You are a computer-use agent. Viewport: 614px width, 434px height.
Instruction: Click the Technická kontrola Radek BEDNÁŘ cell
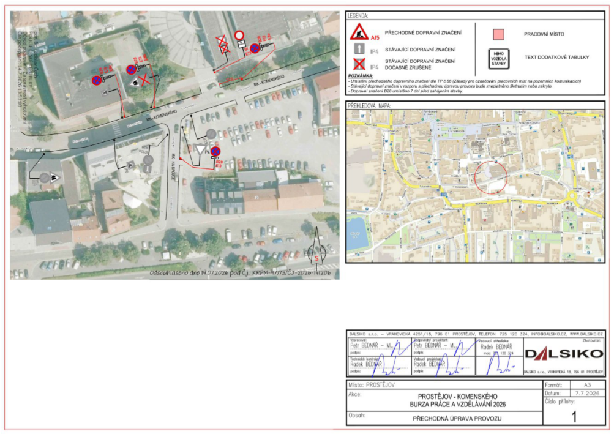point(380,365)
